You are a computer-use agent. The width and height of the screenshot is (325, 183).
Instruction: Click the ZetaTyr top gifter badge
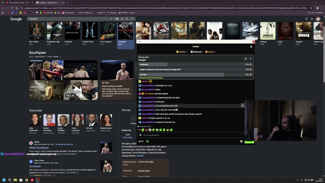[182, 52]
